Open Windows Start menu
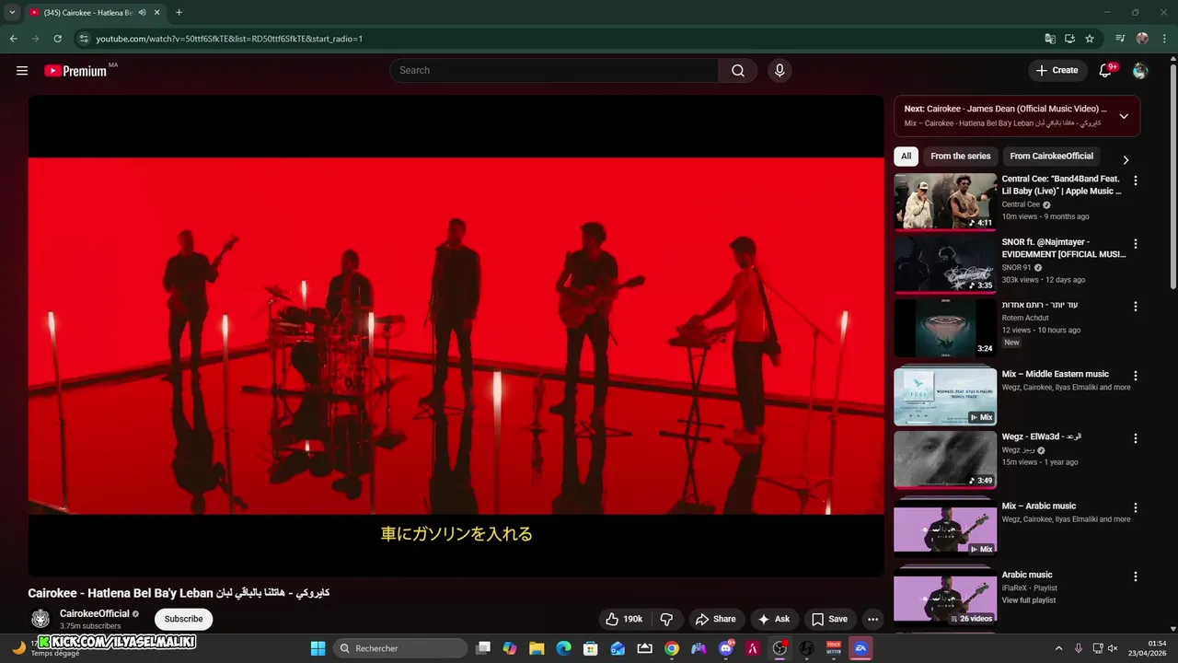Screen dimensions: 1178x663 pos(318,648)
